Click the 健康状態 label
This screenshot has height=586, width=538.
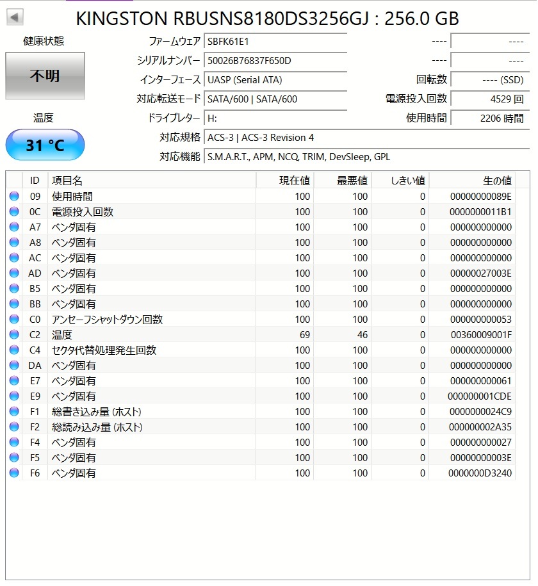[44, 41]
